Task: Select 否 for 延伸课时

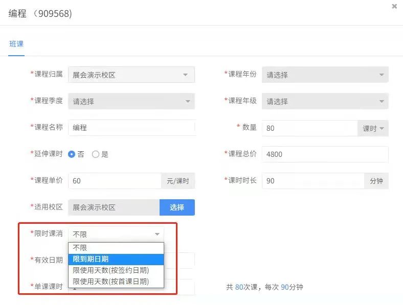Action: pyautogui.click(x=72, y=154)
